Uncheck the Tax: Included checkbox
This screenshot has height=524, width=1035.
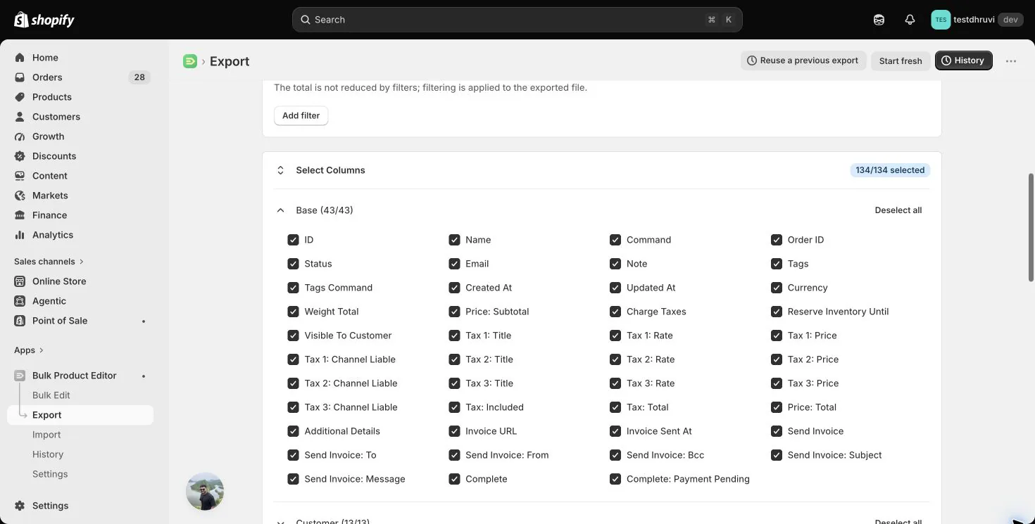click(454, 407)
